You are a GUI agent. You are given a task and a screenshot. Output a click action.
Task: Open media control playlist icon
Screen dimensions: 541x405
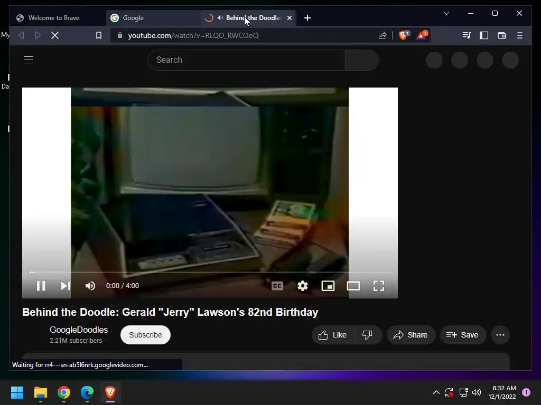(x=467, y=35)
